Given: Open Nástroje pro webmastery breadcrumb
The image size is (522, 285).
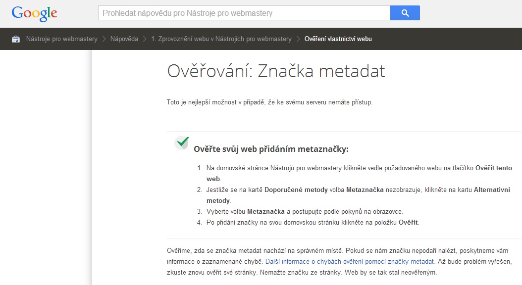Looking at the screenshot, I should 61,39.
